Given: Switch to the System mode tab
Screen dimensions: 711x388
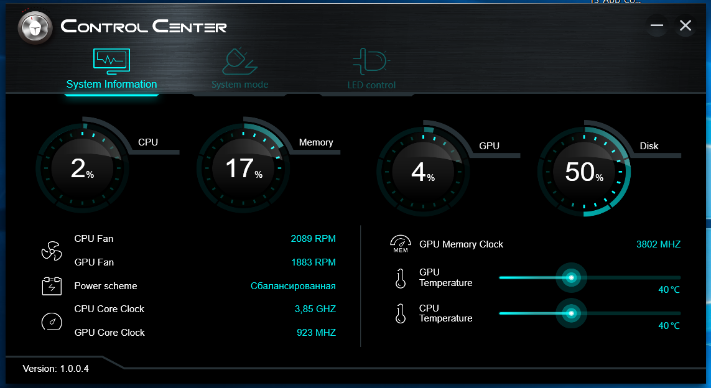Looking at the screenshot, I should [x=239, y=85].
